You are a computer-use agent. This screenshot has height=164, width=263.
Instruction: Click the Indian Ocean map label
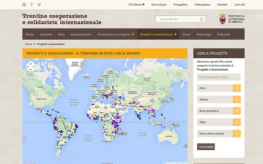point(143,134)
